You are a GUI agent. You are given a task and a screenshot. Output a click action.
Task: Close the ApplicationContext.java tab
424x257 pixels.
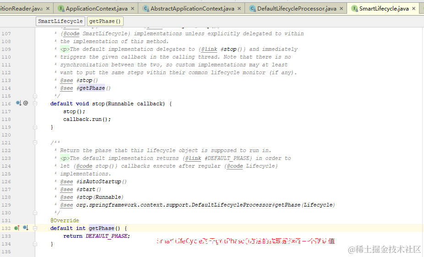(132, 9)
